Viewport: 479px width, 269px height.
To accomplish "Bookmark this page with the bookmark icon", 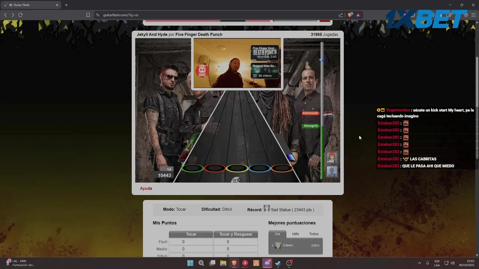I will 88,15.
